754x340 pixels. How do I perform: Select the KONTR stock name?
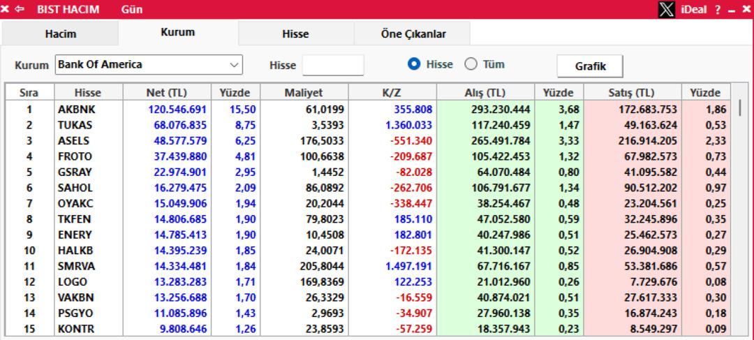tap(76, 329)
